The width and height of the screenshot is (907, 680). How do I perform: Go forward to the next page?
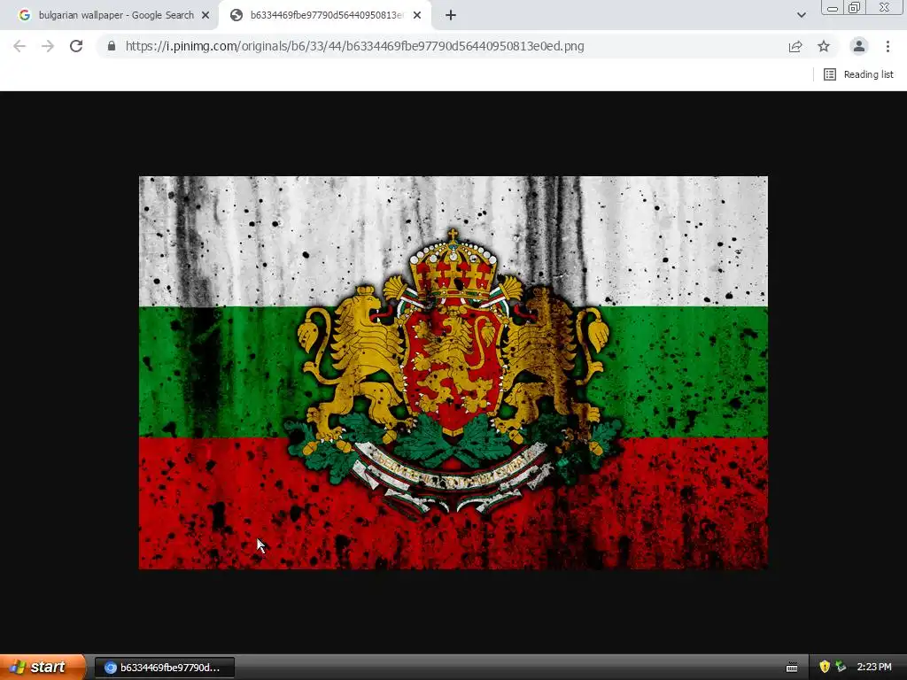48,46
